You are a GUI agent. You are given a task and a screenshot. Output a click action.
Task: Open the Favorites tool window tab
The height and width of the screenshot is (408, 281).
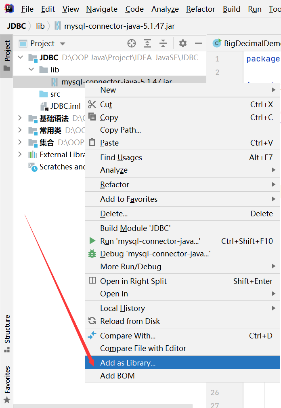click(x=7, y=384)
